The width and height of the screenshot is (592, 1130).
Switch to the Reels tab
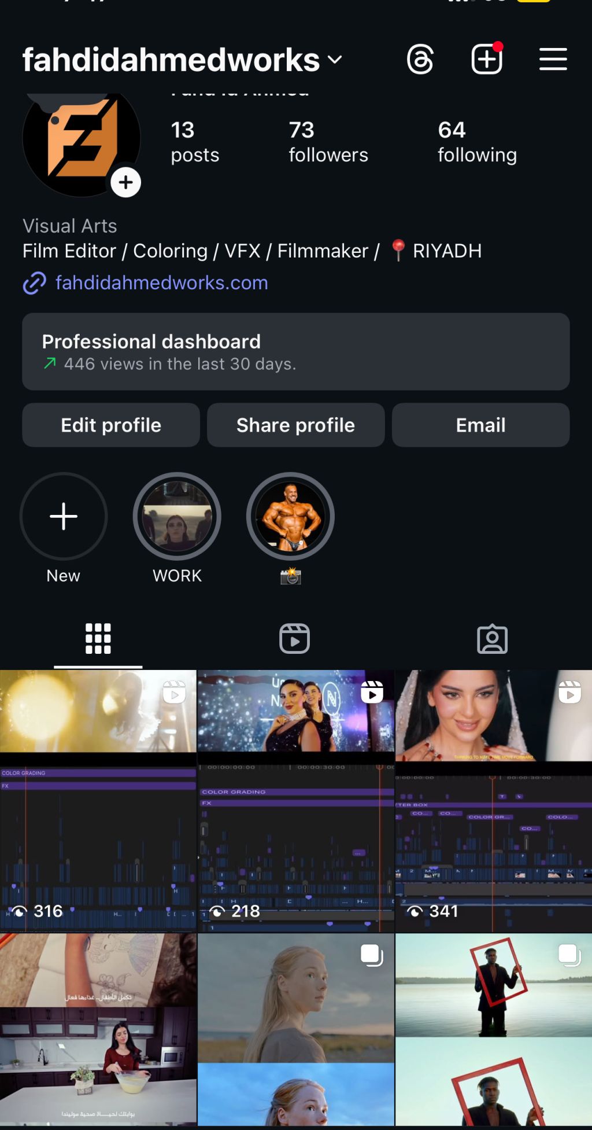coord(295,639)
